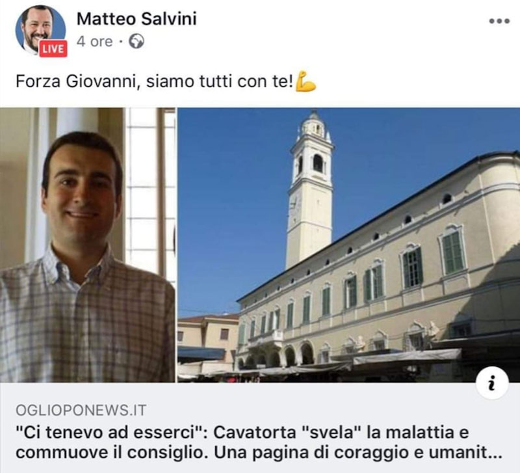
Task: Open the poster's profile picture
Action: (x=40, y=30)
